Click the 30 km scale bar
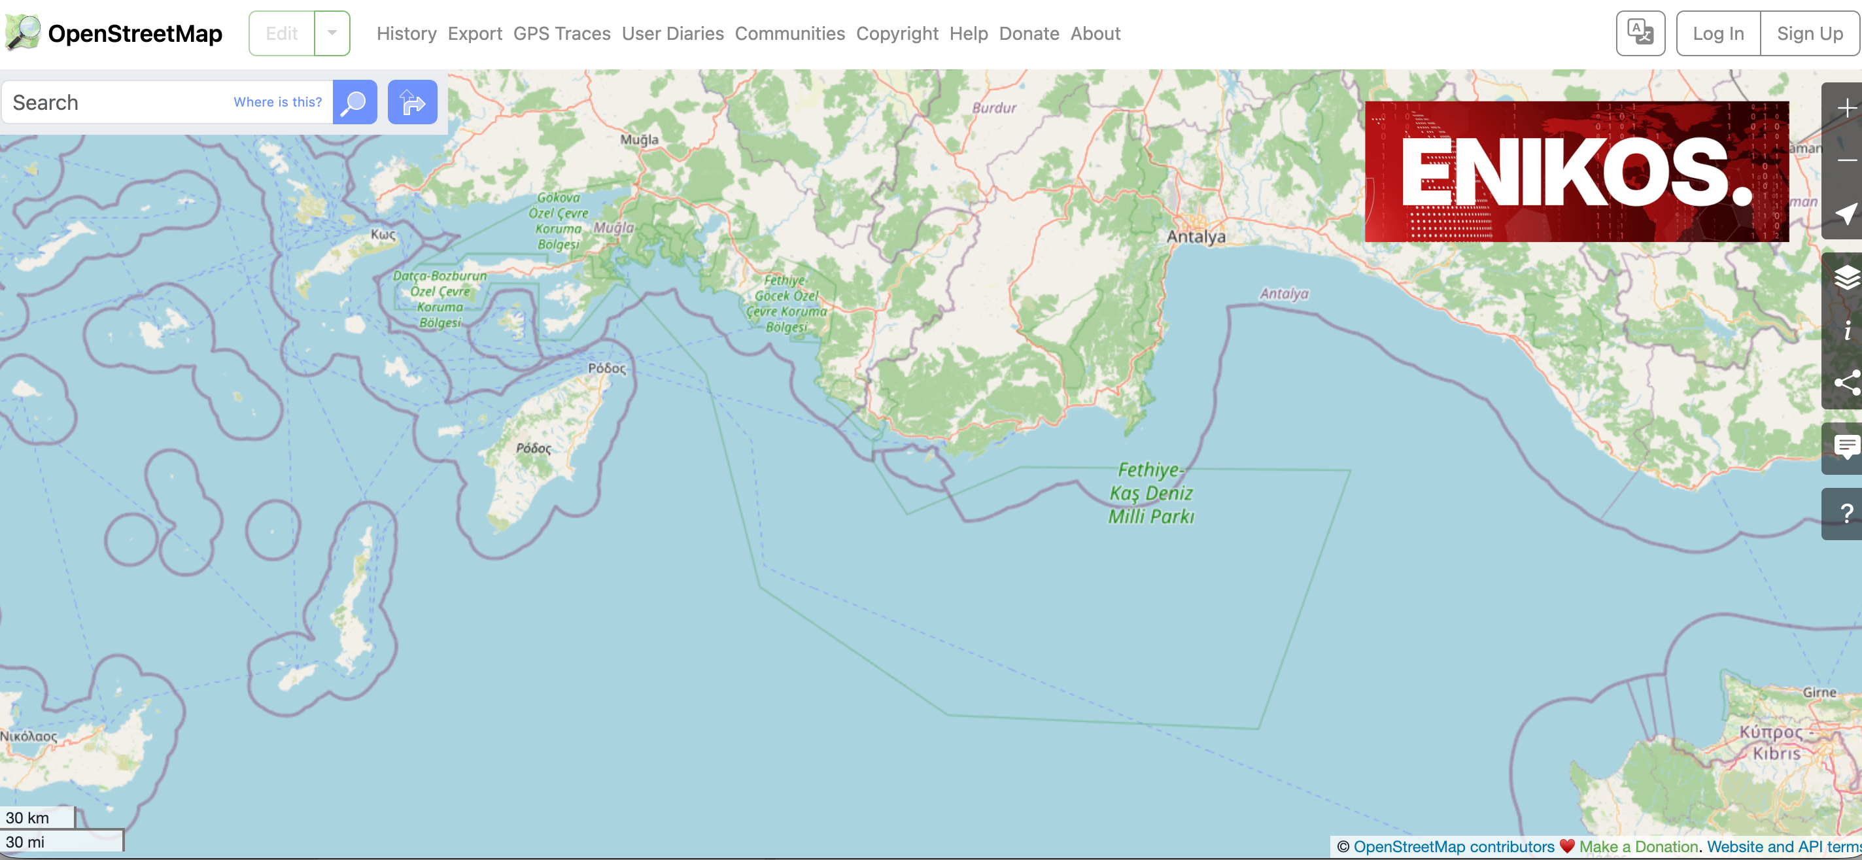This screenshot has height=860, width=1862. (x=37, y=817)
